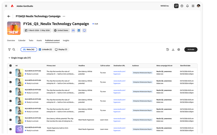Select the Published content tab

pos(52,41)
